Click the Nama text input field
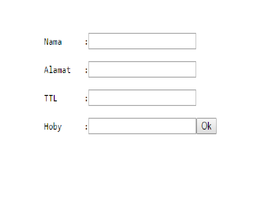 [142, 41]
